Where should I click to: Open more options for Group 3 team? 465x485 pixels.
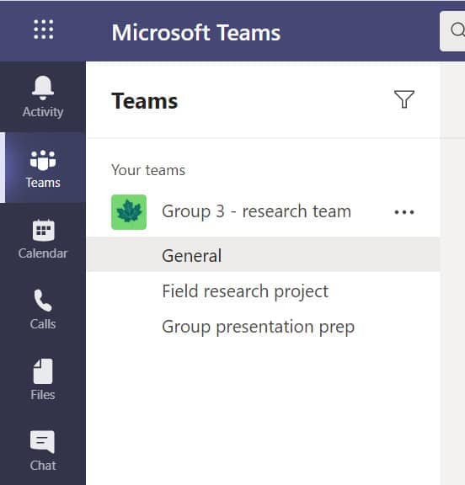[404, 212]
